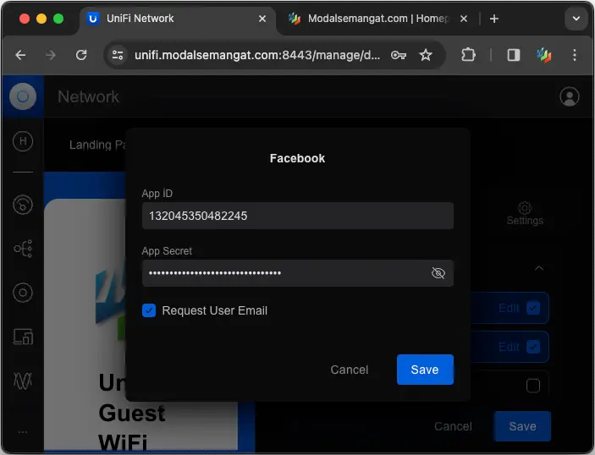Image resolution: width=595 pixels, height=455 pixels.
Task: Click the background page Cancel button
Action: (453, 426)
